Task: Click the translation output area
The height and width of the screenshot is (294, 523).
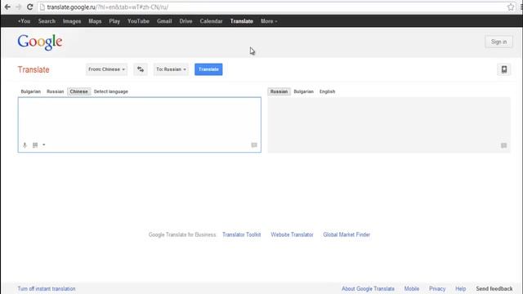Action: coord(389,125)
